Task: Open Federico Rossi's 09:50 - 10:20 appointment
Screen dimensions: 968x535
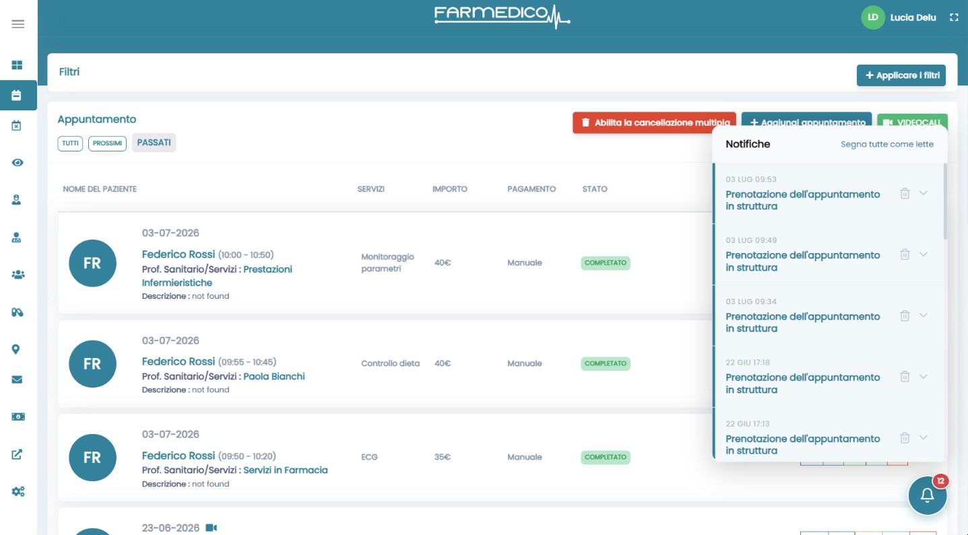Action: (x=179, y=456)
